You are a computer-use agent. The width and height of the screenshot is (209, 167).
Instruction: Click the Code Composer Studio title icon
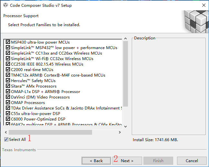pos(5,5)
